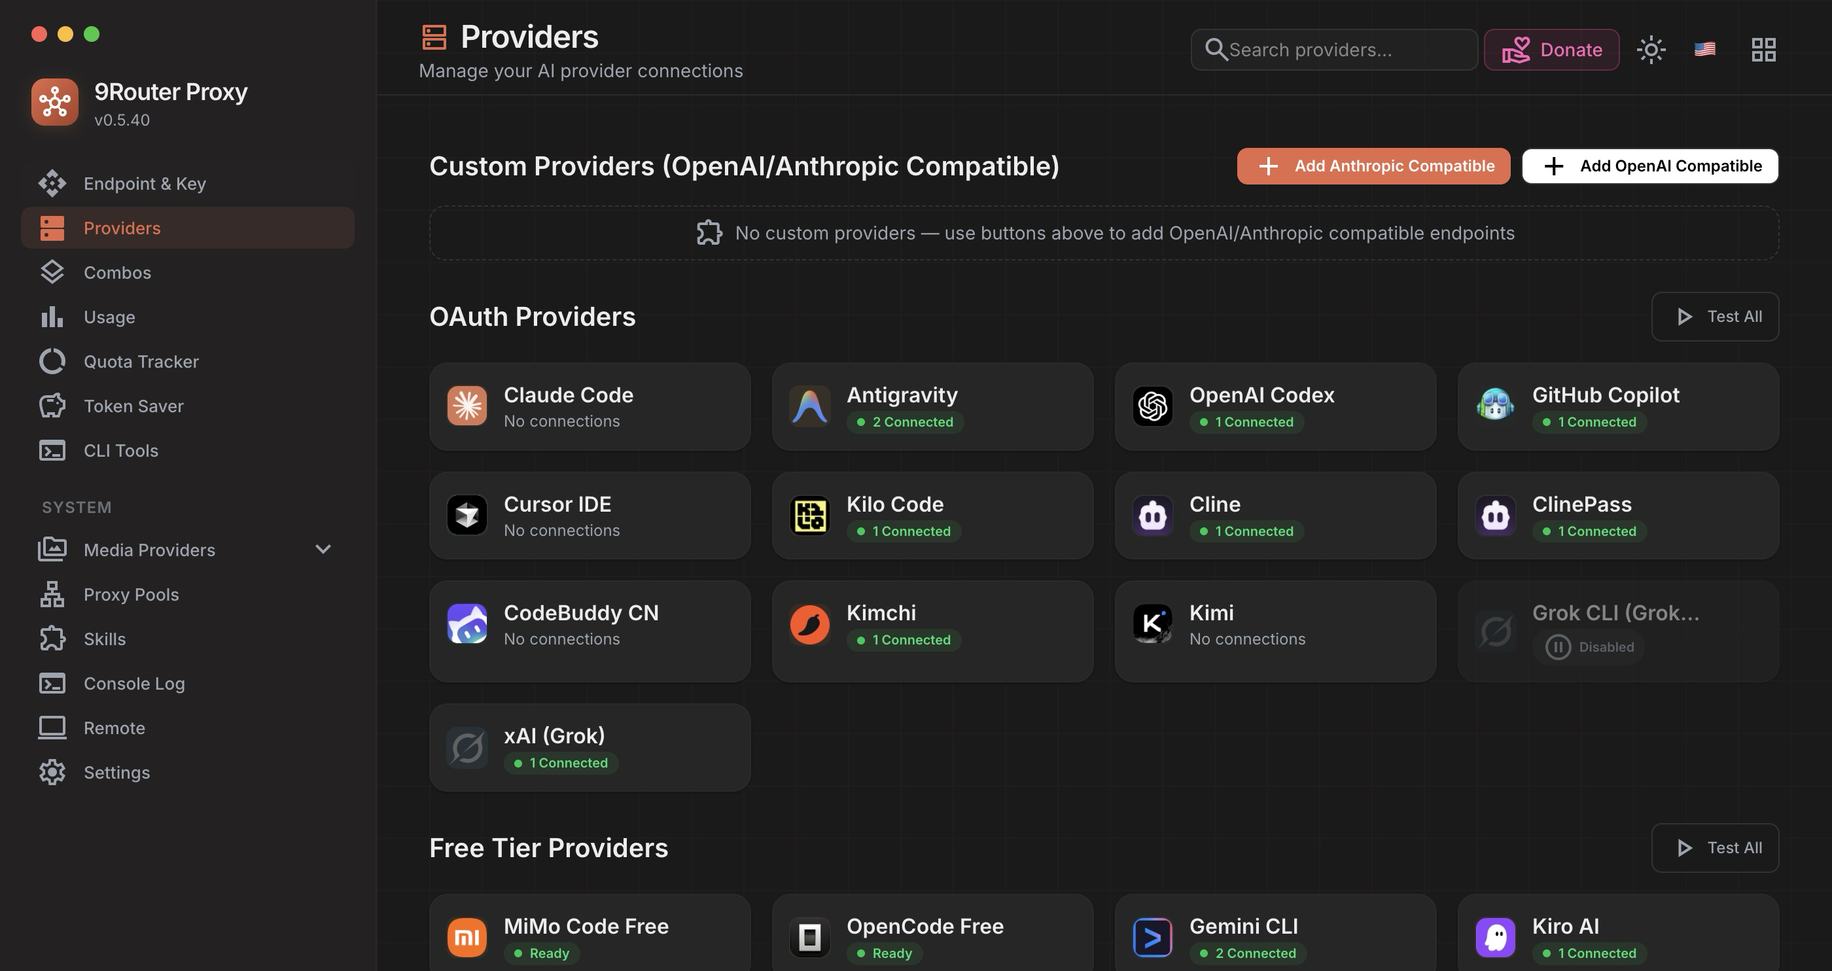Click the Kilo Code yellow icon
The height and width of the screenshot is (971, 1832).
[x=809, y=514]
